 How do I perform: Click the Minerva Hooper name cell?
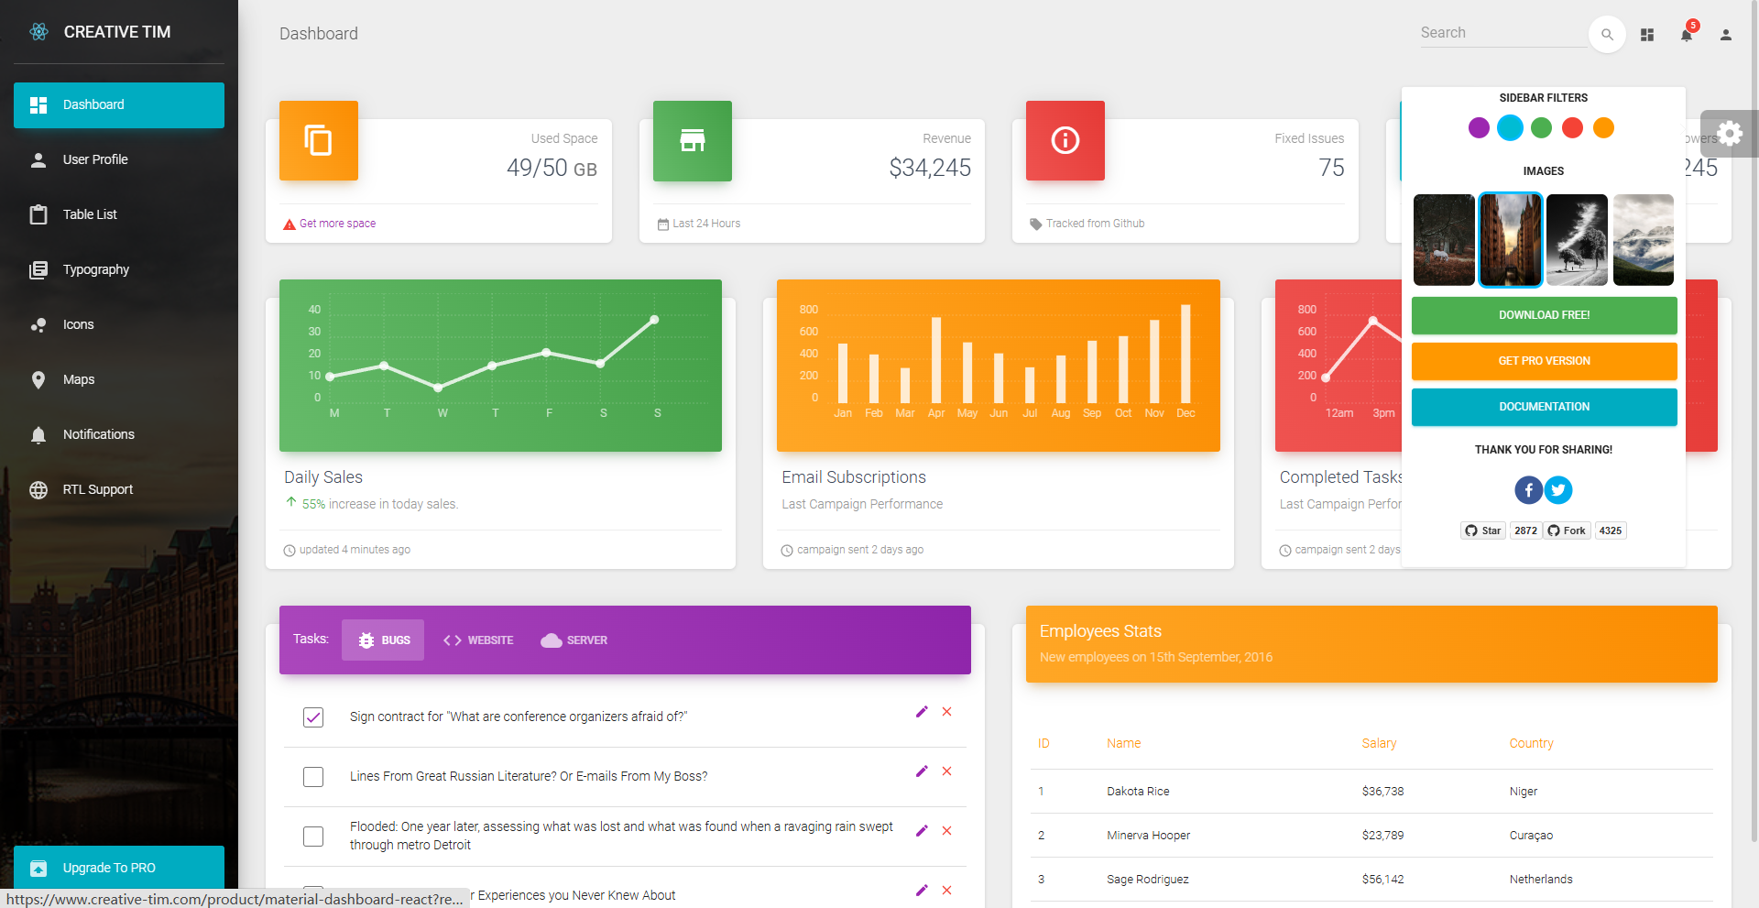click(x=1148, y=836)
